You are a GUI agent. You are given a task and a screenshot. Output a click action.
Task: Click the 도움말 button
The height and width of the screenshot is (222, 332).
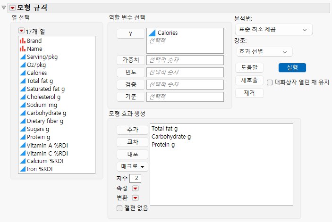point(249,68)
